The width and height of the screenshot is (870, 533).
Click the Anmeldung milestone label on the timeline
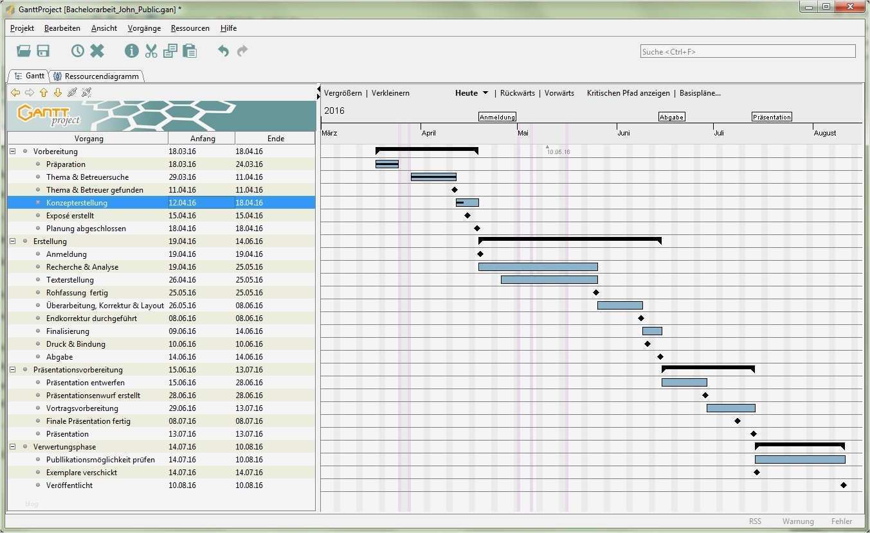click(497, 116)
